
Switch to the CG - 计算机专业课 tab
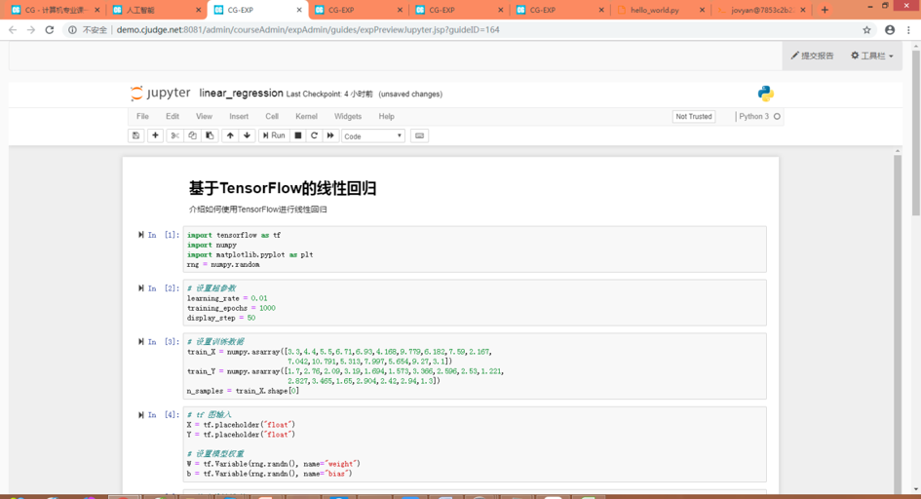point(54,10)
